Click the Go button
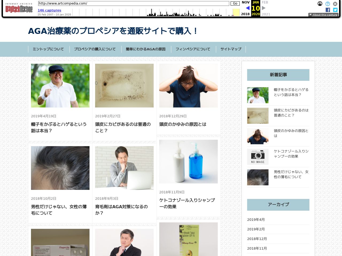 tap(235, 3)
